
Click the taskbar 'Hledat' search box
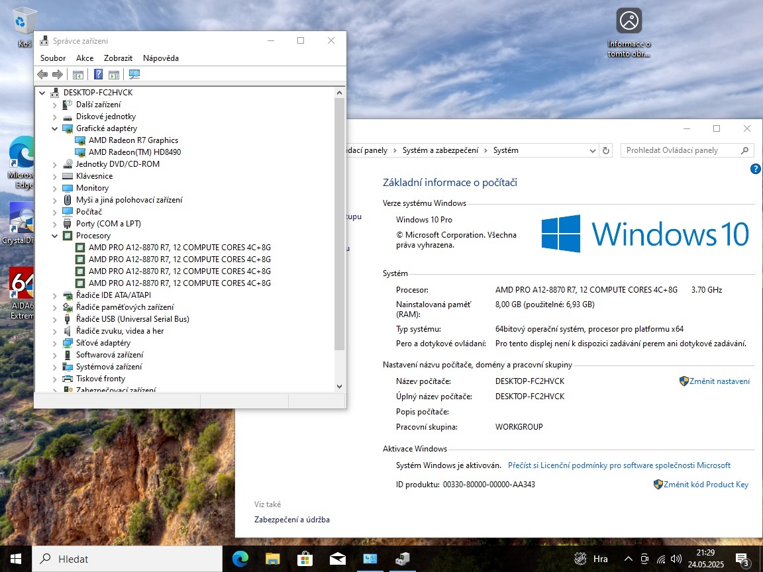point(127,559)
